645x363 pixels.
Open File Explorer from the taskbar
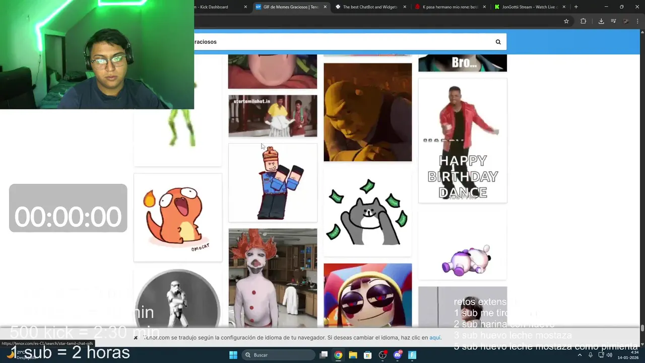point(353,355)
